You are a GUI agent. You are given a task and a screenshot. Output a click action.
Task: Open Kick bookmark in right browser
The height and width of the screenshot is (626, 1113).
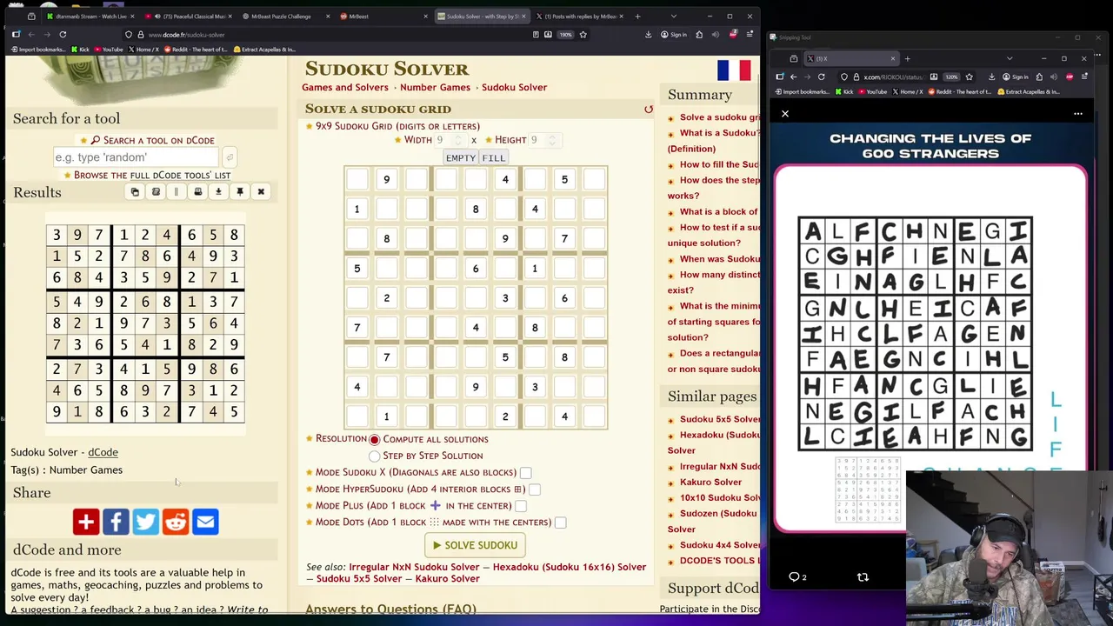coord(844,91)
